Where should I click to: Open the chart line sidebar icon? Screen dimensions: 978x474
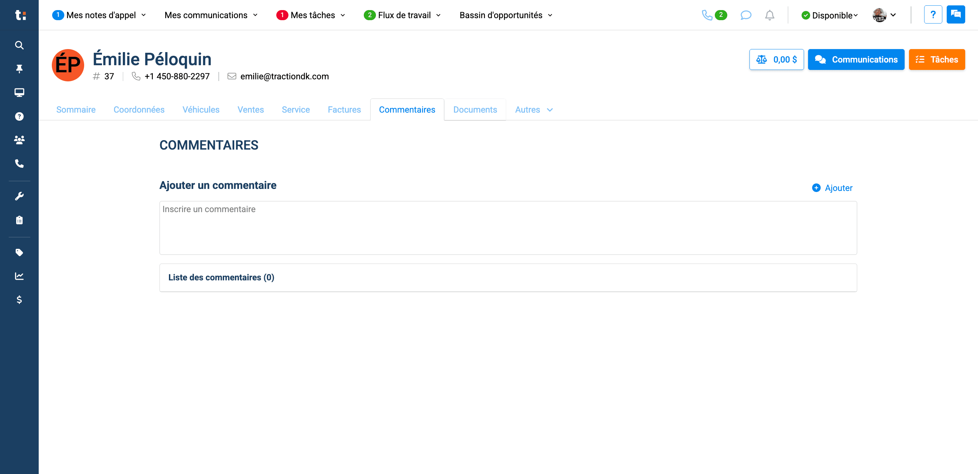(19, 276)
